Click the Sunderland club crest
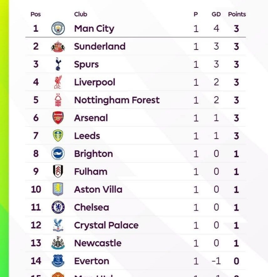 pos(58,47)
